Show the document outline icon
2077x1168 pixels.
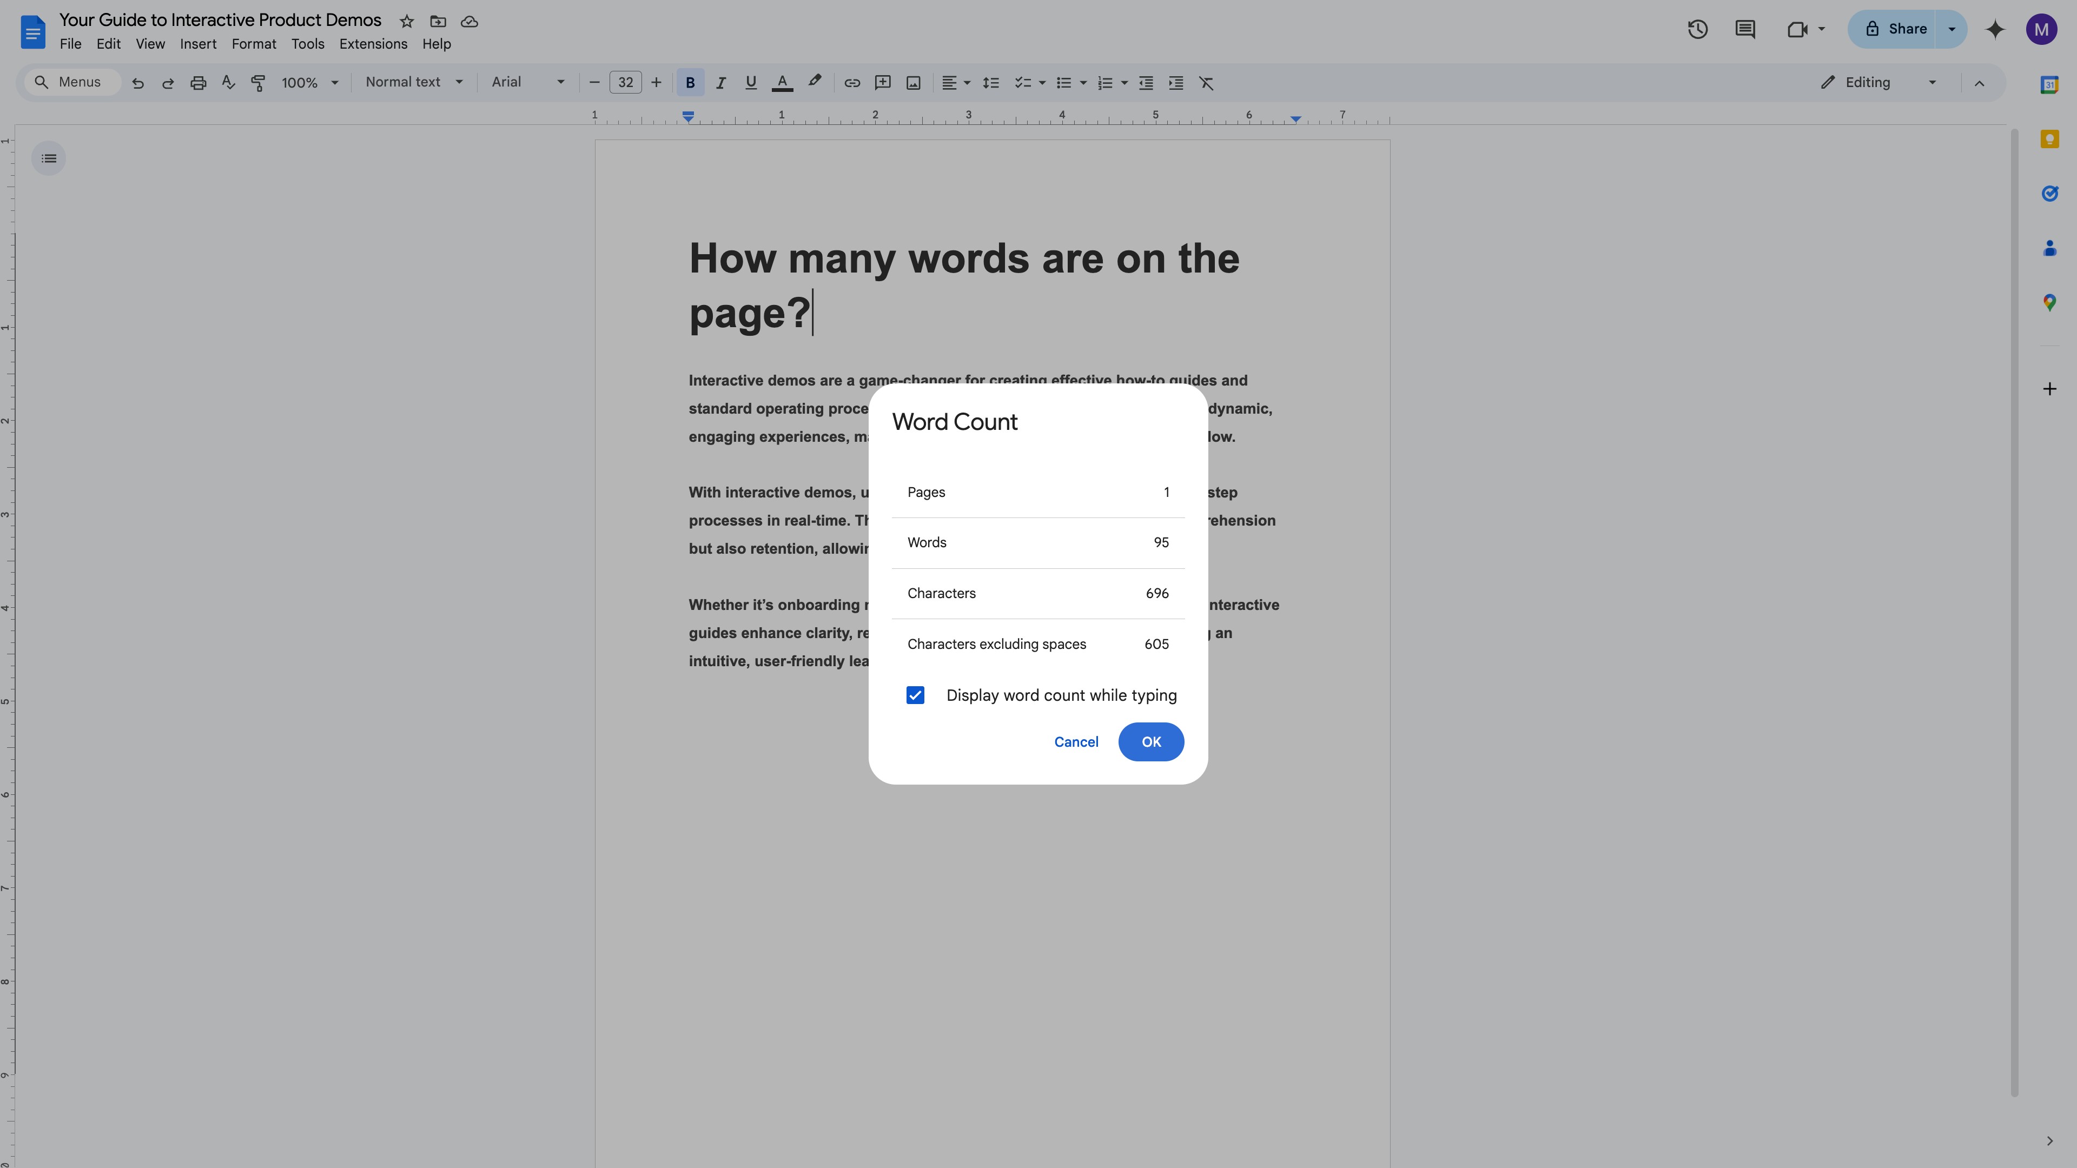pyautogui.click(x=49, y=159)
